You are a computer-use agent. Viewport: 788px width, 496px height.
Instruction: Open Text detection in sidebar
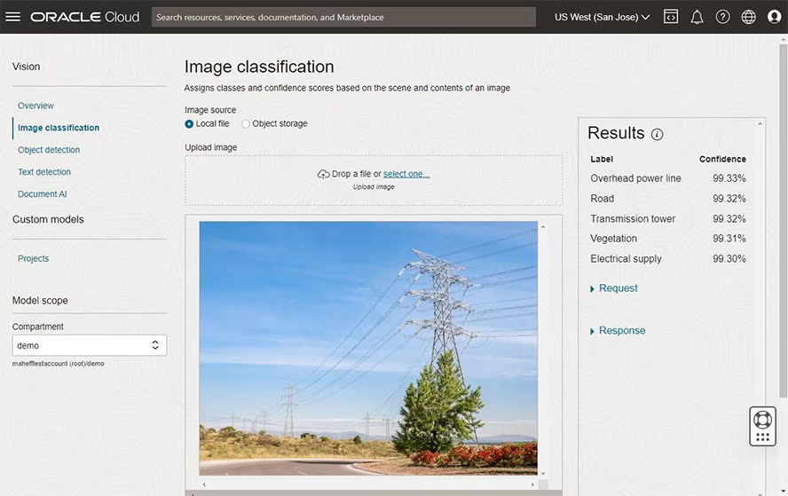coord(44,172)
